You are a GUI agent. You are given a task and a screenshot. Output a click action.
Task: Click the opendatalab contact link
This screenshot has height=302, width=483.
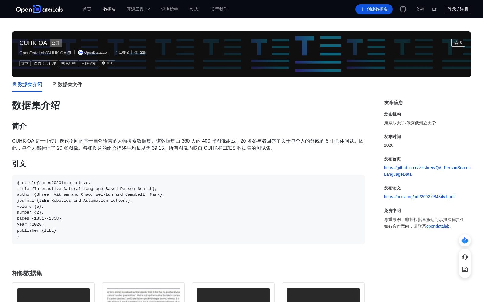438,226
